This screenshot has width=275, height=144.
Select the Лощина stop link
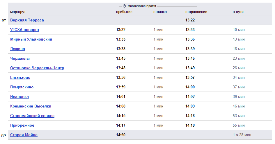click(17, 49)
